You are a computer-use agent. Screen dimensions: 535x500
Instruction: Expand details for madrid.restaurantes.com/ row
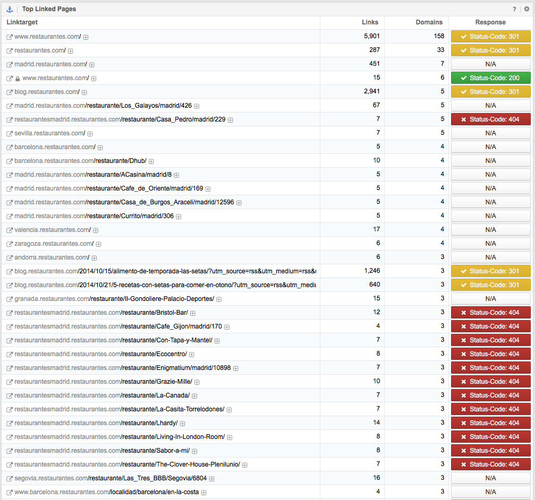92,65
